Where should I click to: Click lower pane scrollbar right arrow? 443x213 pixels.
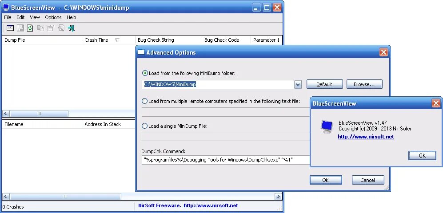(278, 196)
